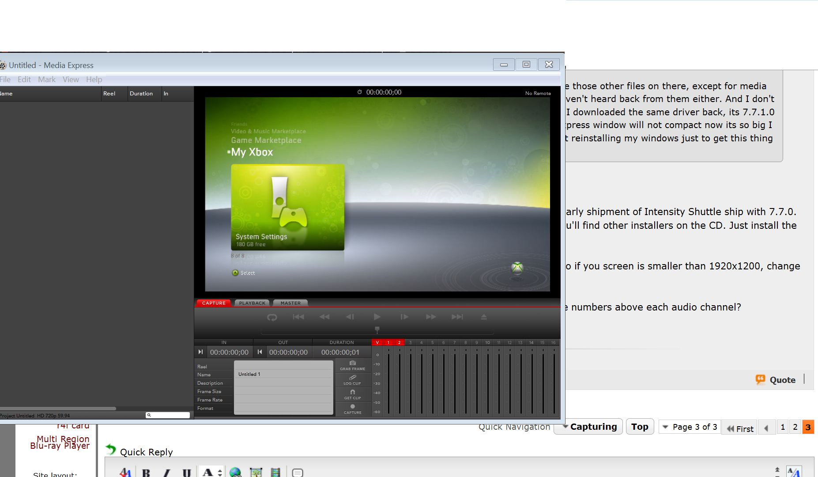Click the Quote icon in the forum post
This screenshot has height=477, width=818.
[x=760, y=380]
